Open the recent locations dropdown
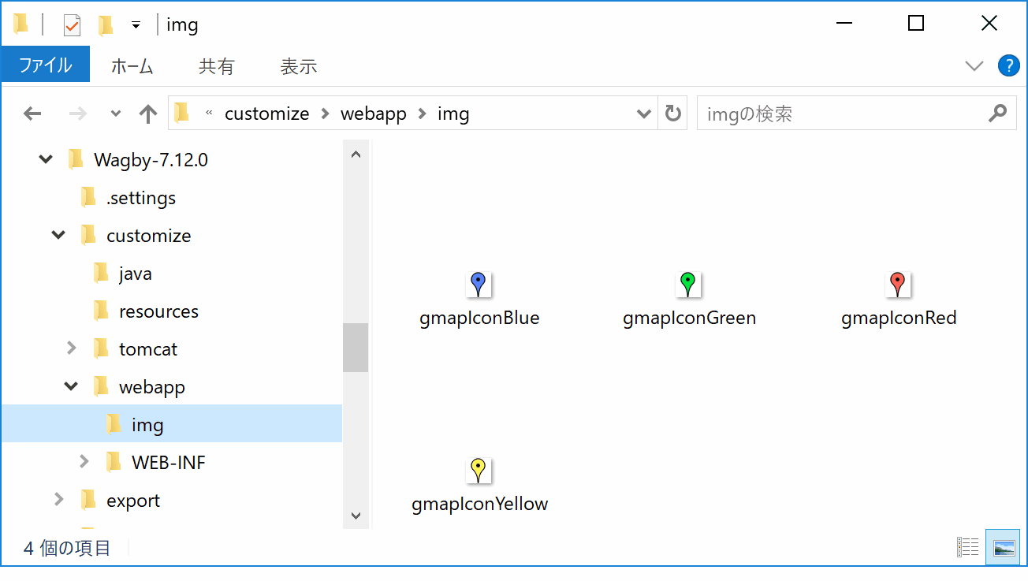The width and height of the screenshot is (1028, 581). 116,114
